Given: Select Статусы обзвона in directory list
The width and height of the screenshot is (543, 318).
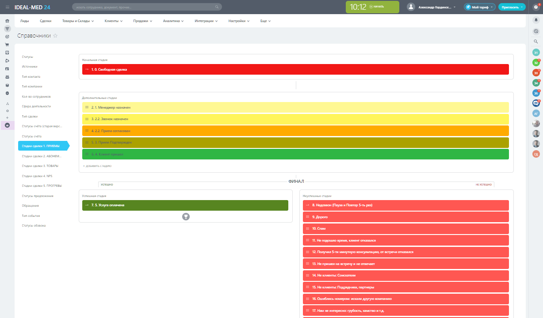Looking at the screenshot, I should point(34,225).
